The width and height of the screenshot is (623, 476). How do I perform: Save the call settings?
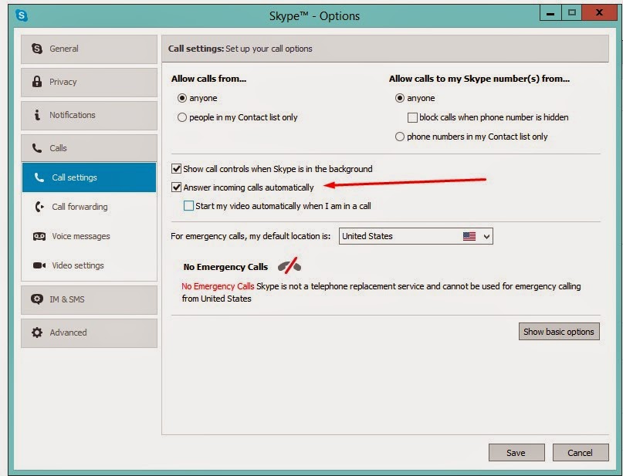516,453
